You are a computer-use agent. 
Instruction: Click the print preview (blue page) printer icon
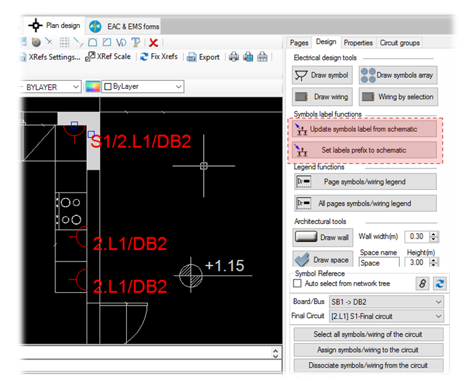point(248,57)
